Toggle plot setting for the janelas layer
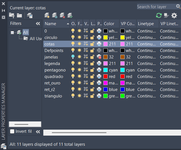Image resolution: width=181 pixels, height=150 pixels. coord(99,57)
